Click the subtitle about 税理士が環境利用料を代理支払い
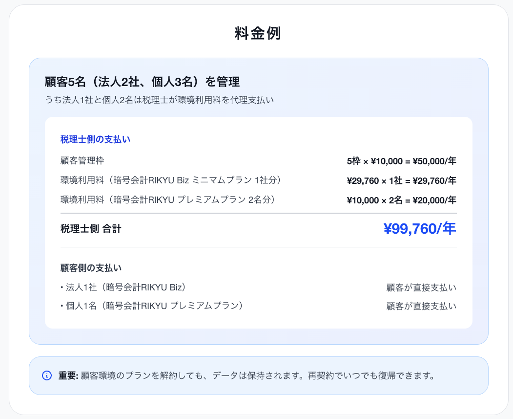 (159, 100)
